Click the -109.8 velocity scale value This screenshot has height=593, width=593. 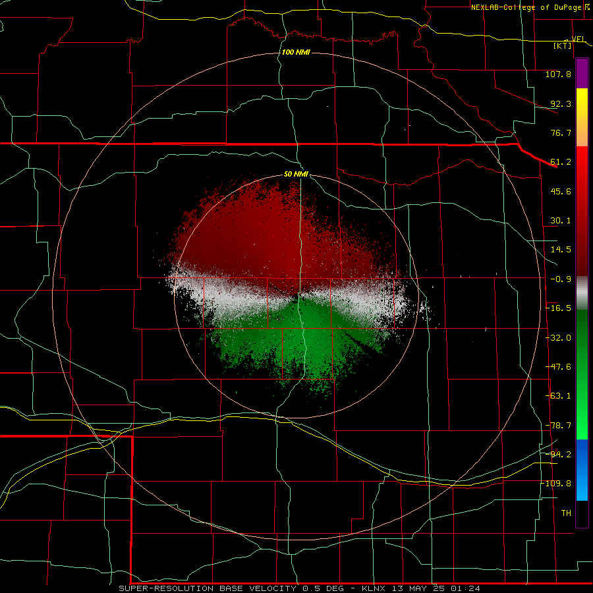point(555,484)
